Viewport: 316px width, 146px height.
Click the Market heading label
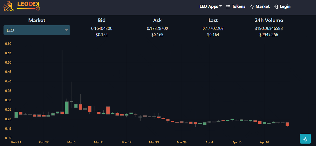[x=37, y=20]
